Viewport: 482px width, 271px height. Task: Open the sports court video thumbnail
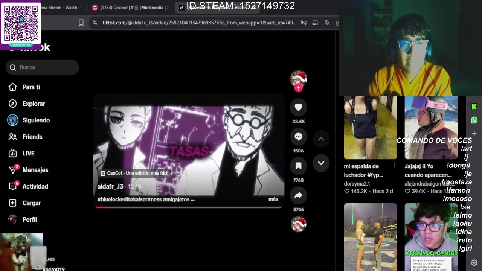click(x=370, y=237)
